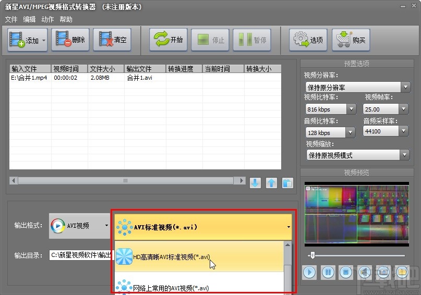Screen dimensions: 421x295
Task: Open the 视频比特率 816 kbps dropdown
Action: coord(351,109)
